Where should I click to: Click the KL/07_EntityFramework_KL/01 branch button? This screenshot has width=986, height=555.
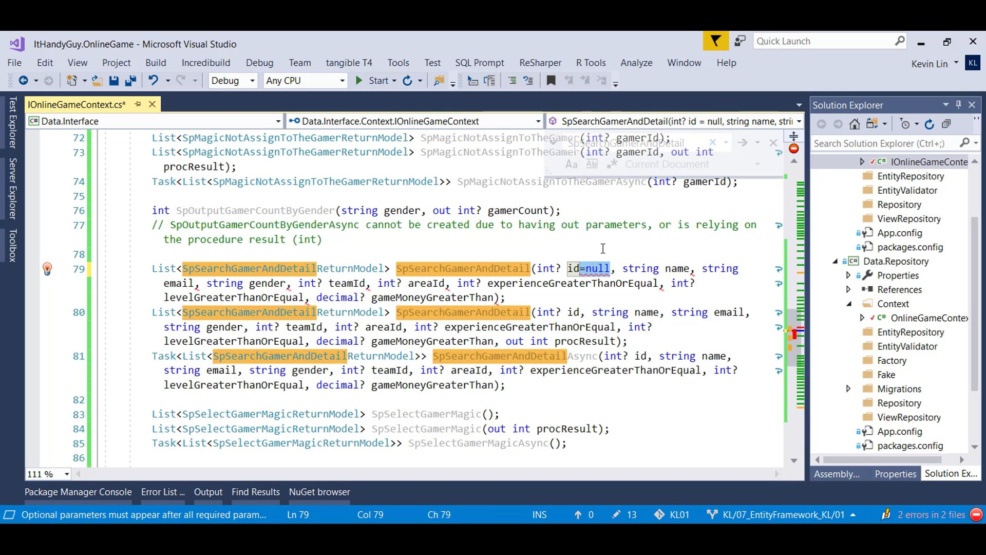click(x=783, y=515)
